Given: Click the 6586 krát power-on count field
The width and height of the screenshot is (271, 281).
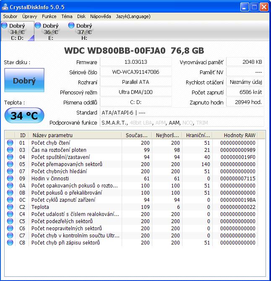Looking at the screenshot, I should [x=245, y=92].
